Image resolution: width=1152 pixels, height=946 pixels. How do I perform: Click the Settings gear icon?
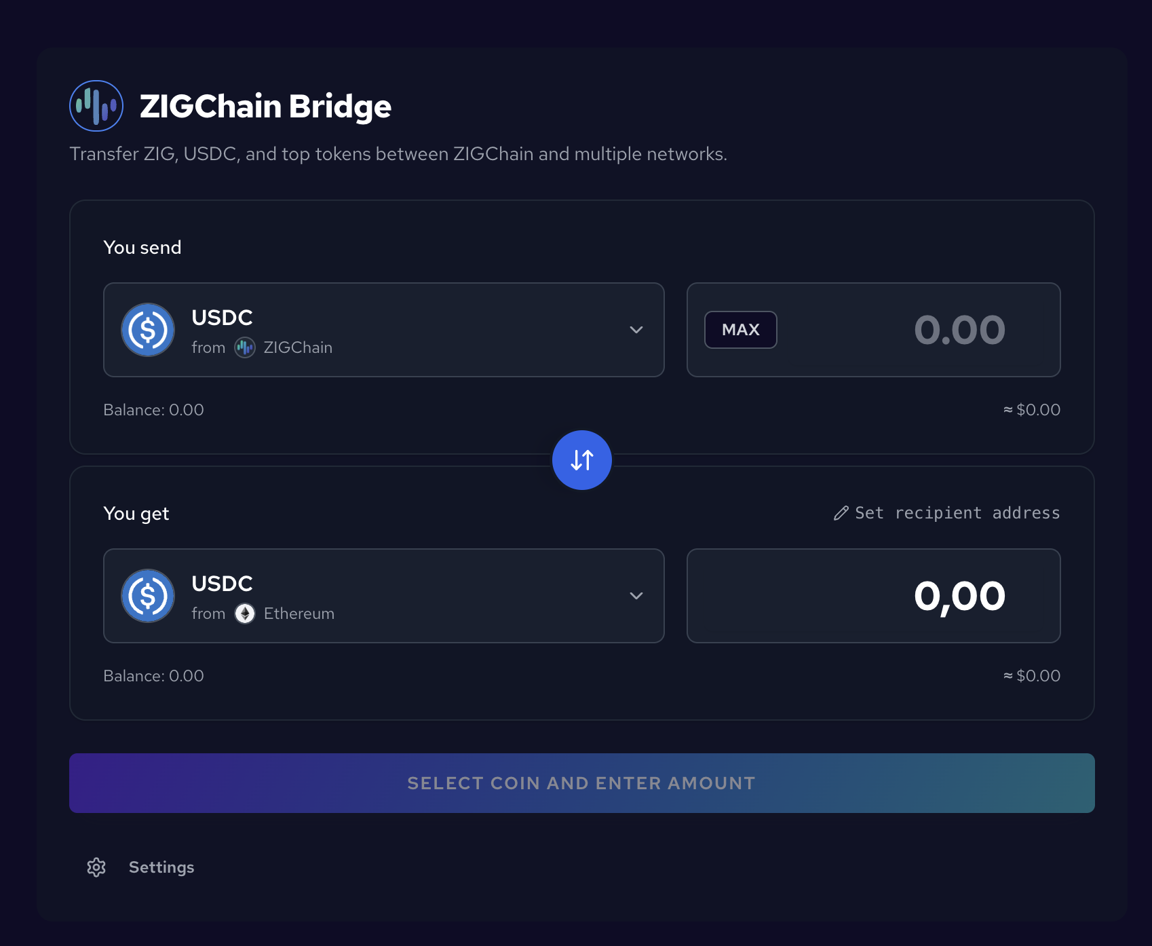click(x=96, y=867)
